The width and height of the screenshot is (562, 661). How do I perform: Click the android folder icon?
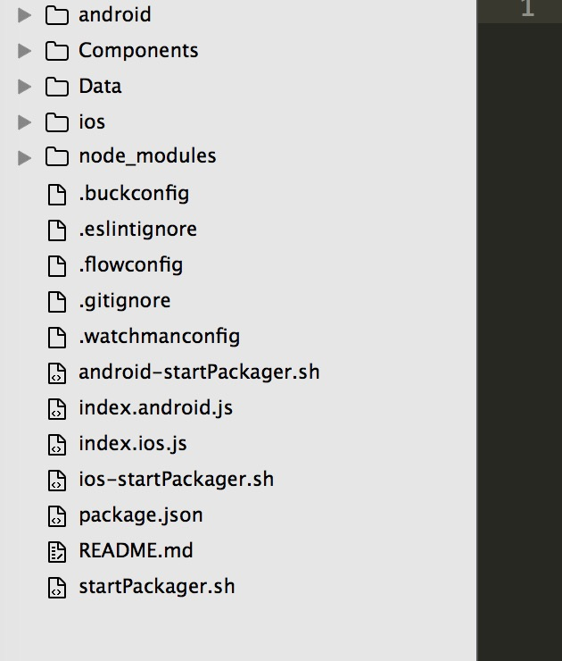56,15
